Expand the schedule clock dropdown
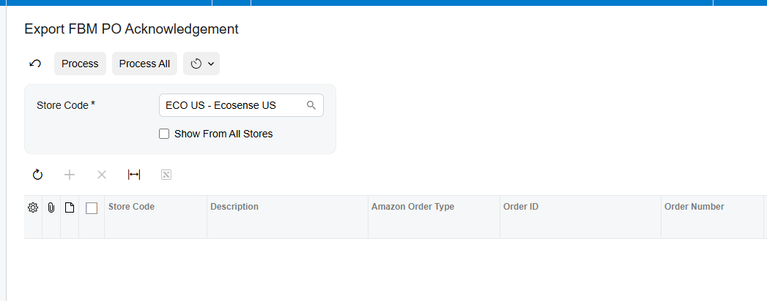The height and width of the screenshot is (301, 767). [201, 64]
